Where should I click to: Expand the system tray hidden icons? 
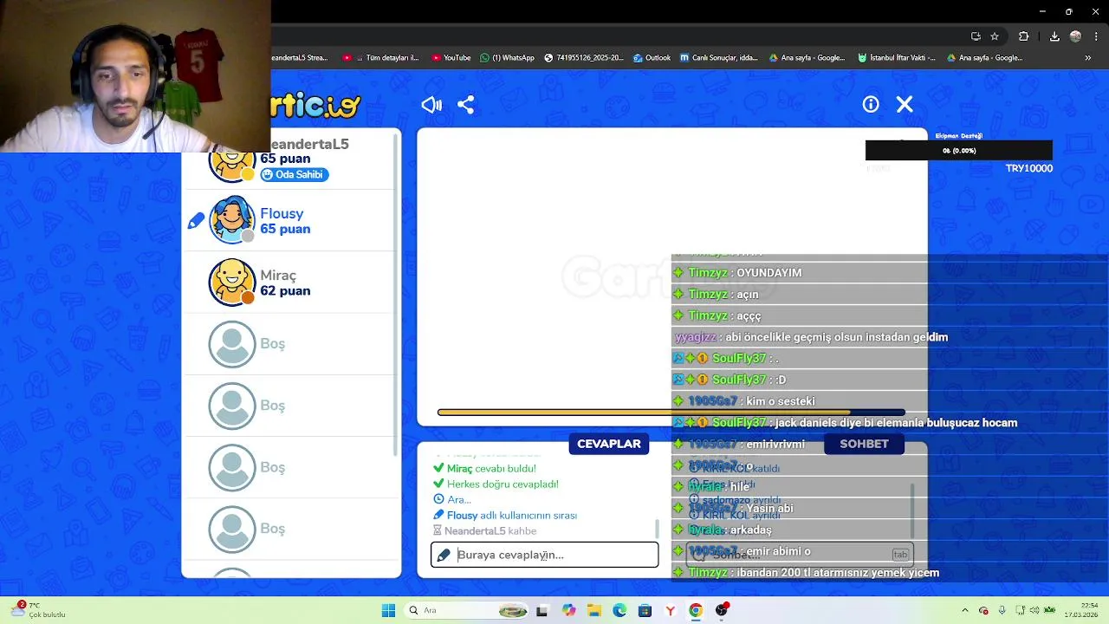(x=964, y=610)
